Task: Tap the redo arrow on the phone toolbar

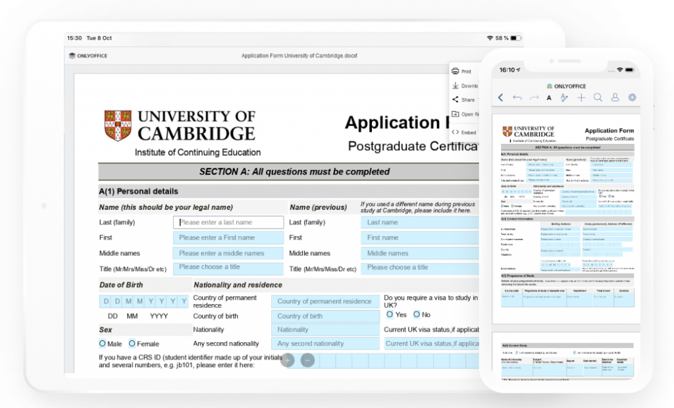Action: pyautogui.click(x=533, y=97)
